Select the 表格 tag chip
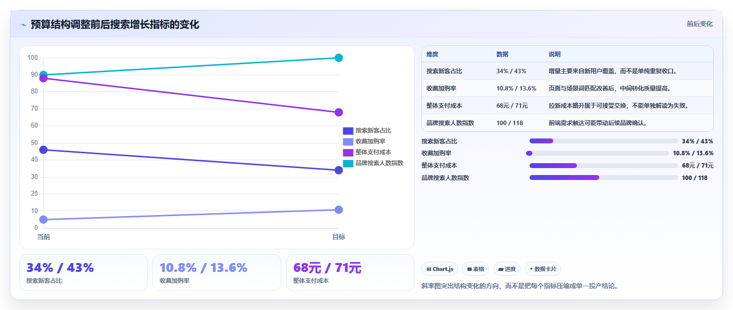This screenshot has height=310, width=733. point(475,269)
